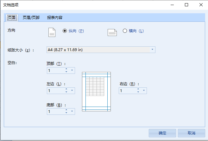
Task: Click the landscape page orientation icon
Action: pos(112,32)
